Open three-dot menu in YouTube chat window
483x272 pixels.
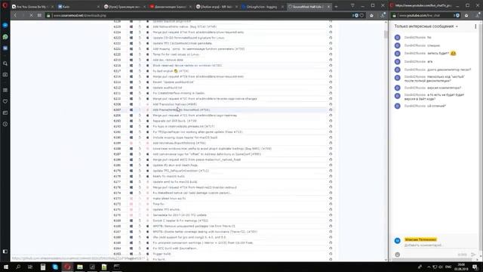[x=475, y=26]
